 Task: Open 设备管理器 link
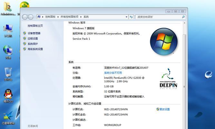coord(34,33)
